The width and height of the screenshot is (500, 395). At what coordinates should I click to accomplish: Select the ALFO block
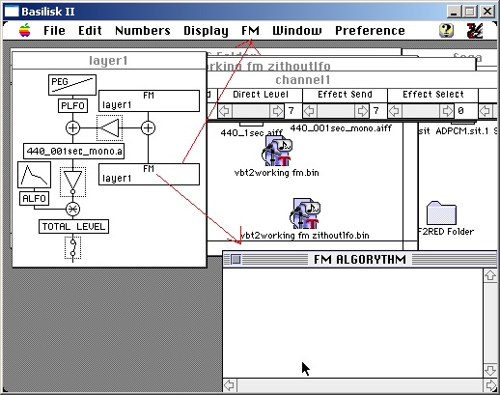coord(35,198)
